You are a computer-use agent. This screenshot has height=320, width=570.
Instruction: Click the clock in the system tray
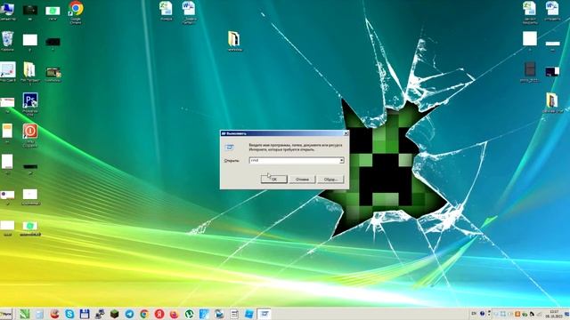554,314
